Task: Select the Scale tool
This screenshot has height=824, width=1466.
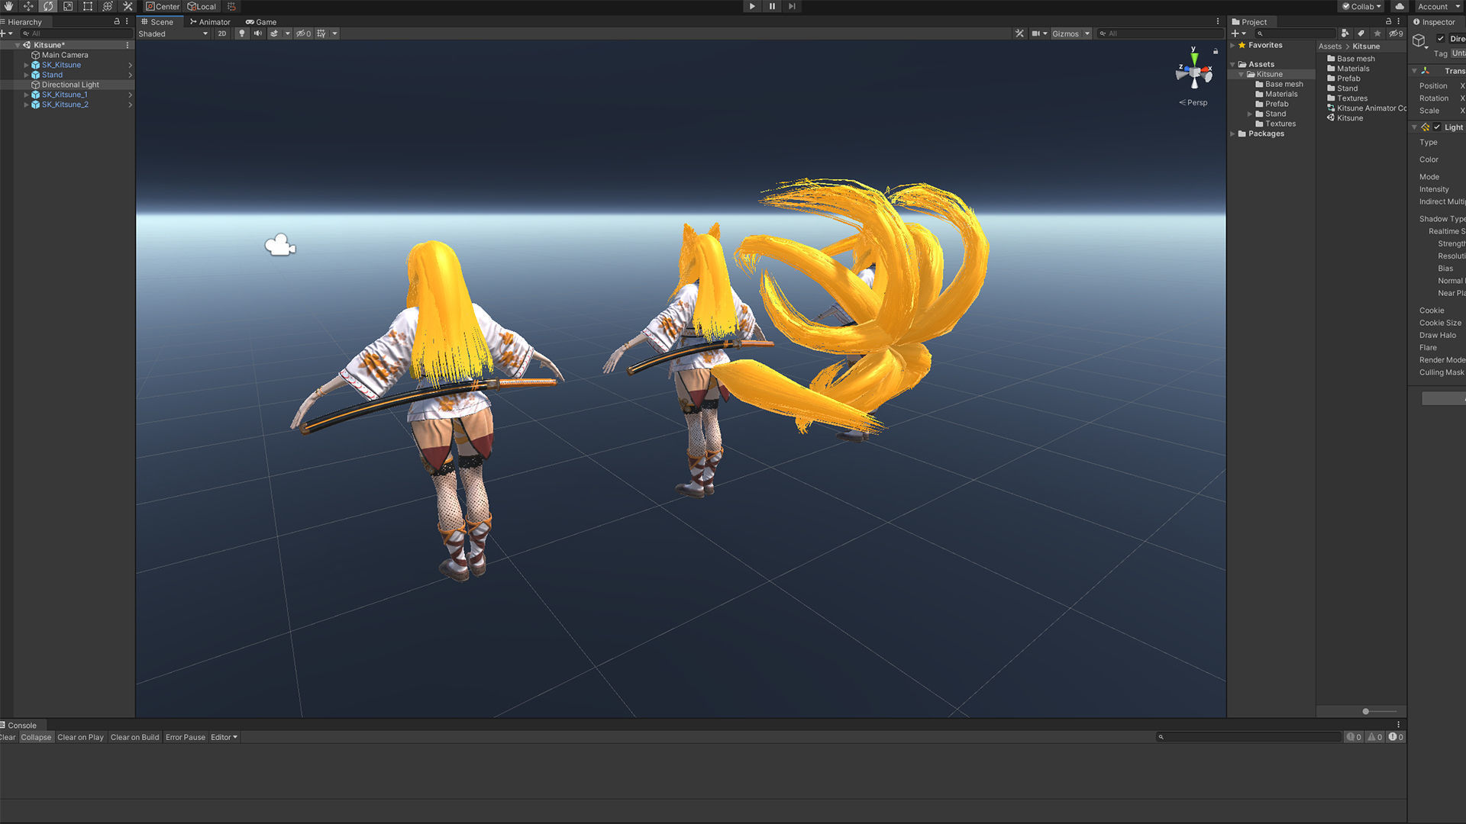Action: point(68,6)
